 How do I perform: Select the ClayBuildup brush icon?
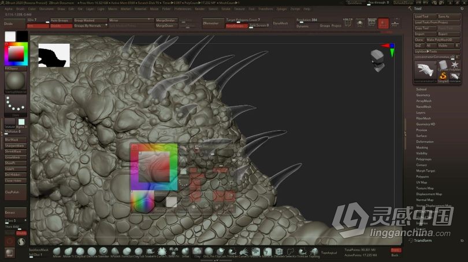pyautogui.click(x=80, y=251)
